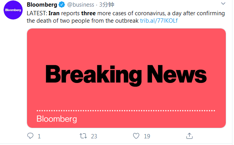Open the trib.al/77IKOLf link
The image size is (234, 145).
[159, 21]
